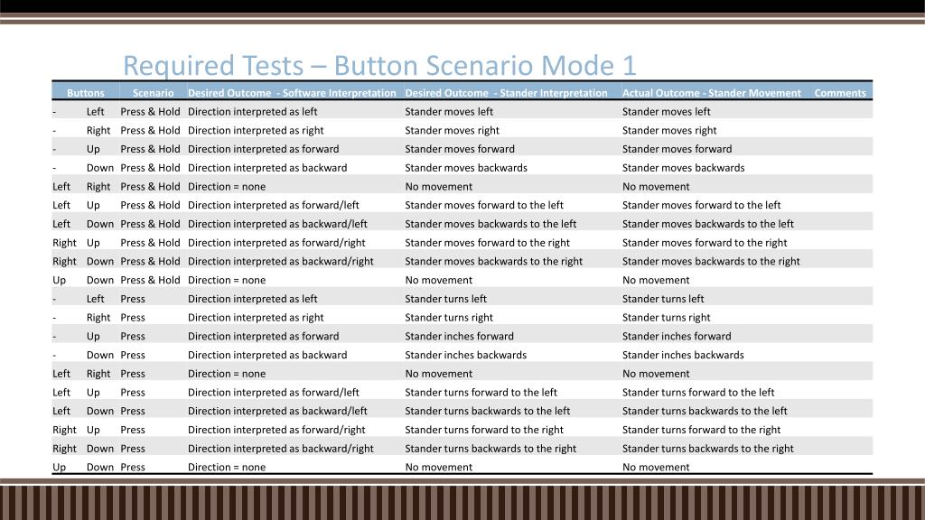The width and height of the screenshot is (925, 520).
Task: Select 'Stander turns left' under Actual Outcome
Action: coord(663,299)
